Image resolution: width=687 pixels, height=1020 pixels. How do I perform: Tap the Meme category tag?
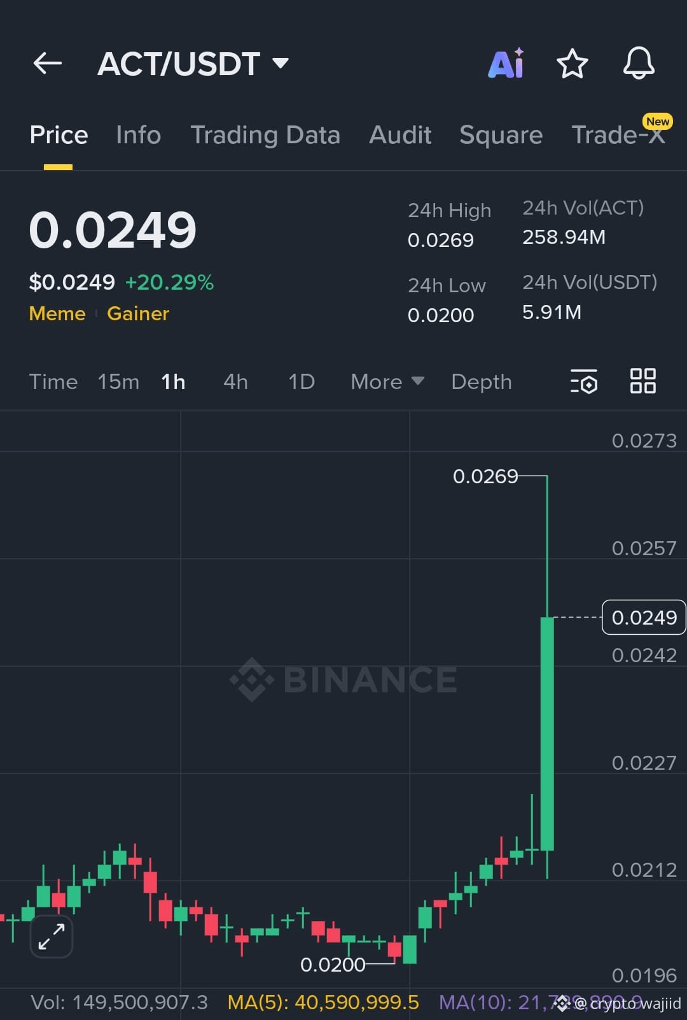tap(57, 313)
